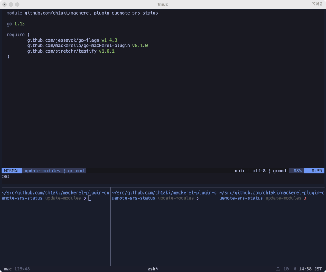Select the zsh* window in tmux status bar
This screenshot has width=326, height=272.
[152, 268]
